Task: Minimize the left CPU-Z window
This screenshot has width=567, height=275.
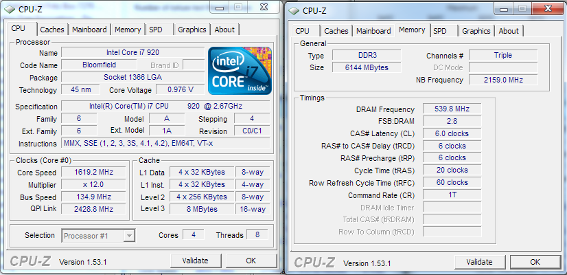Action: tap(221, 6)
